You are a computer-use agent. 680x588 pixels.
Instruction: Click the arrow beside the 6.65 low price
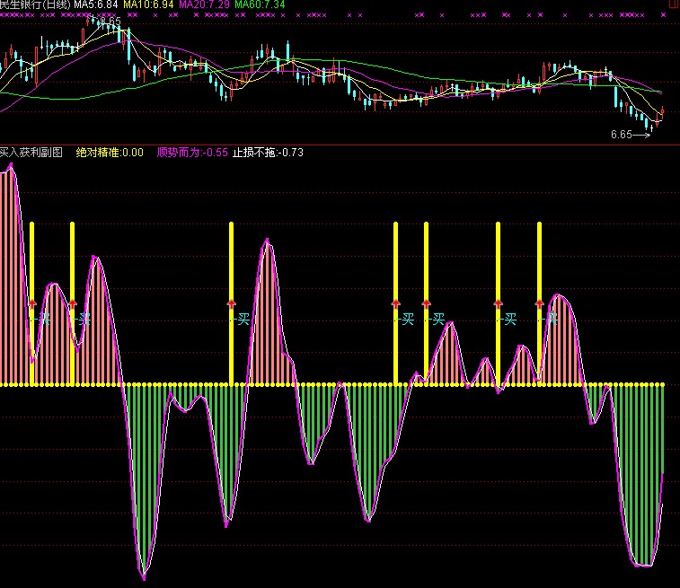point(646,135)
